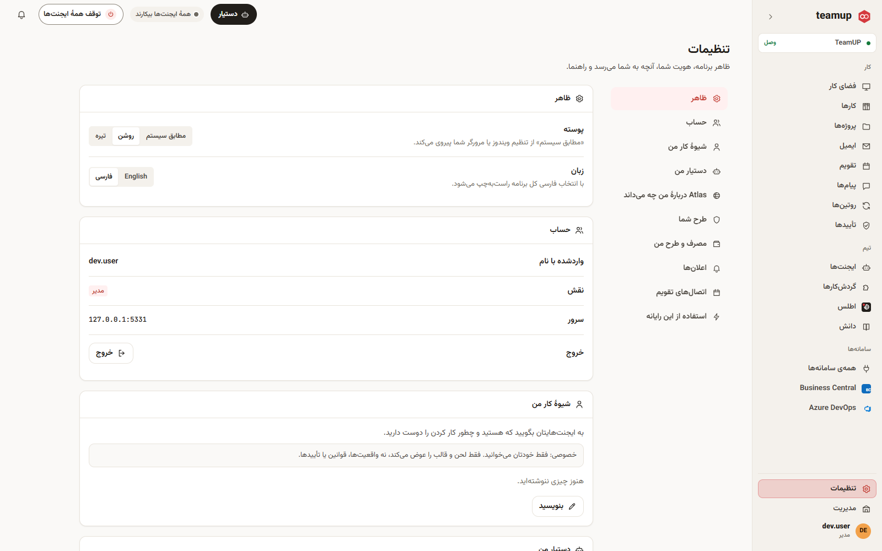Image resolution: width=882 pixels, height=551 pixels.
Task: Open the گردش‌کارها workflows icon
Action: tap(866, 287)
